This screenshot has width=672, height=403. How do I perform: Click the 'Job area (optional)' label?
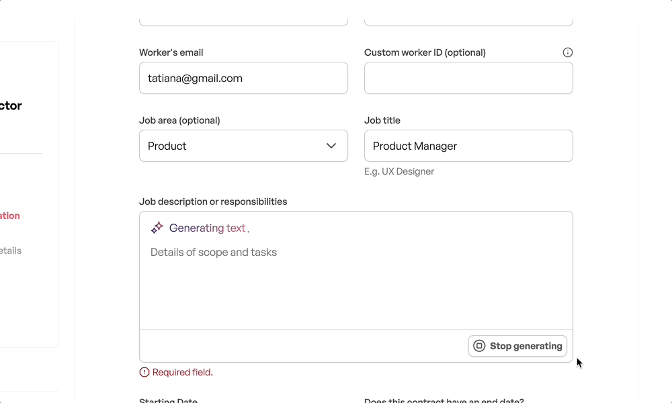(x=179, y=120)
